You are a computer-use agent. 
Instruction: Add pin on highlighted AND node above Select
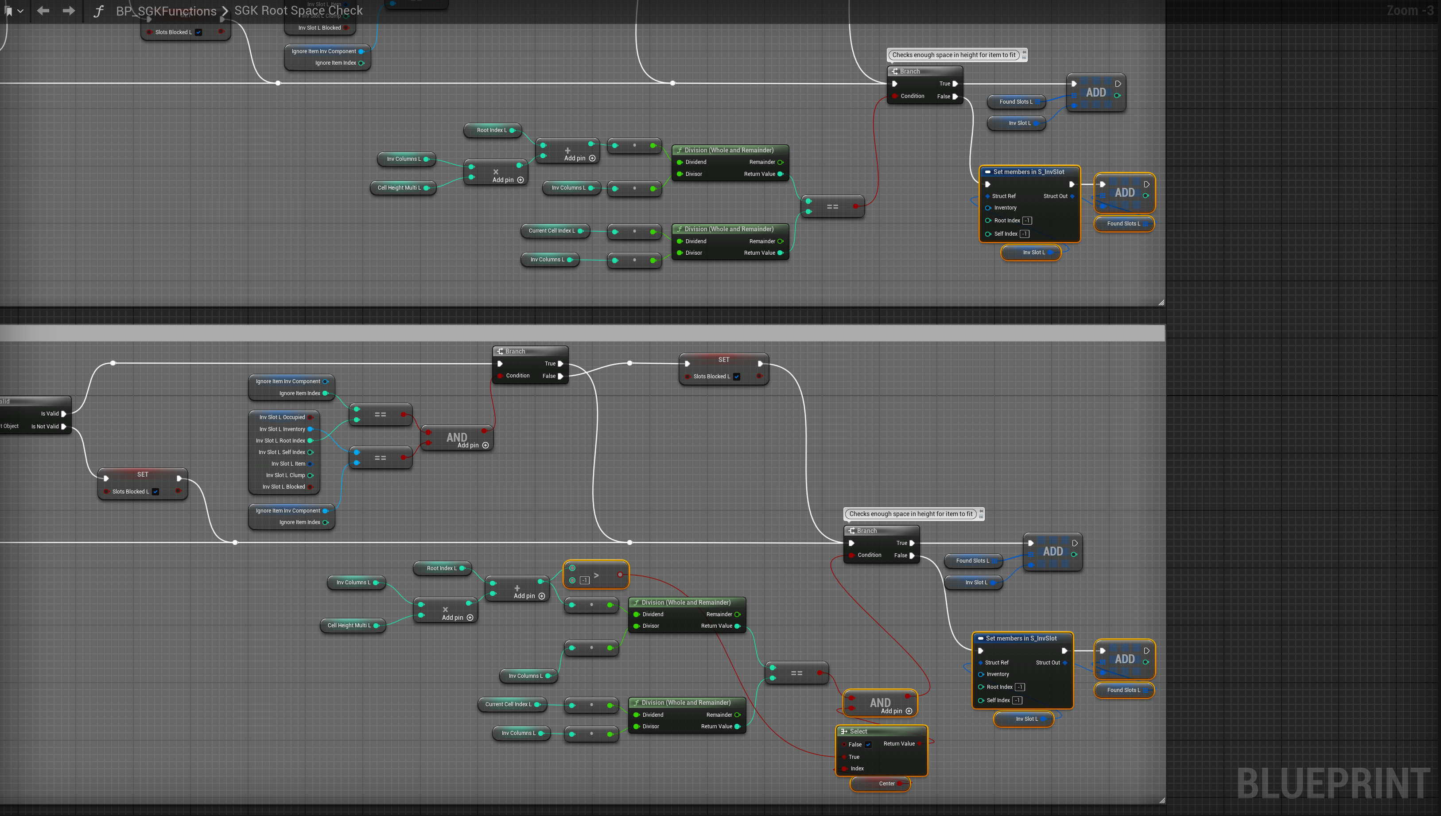pyautogui.click(x=909, y=711)
